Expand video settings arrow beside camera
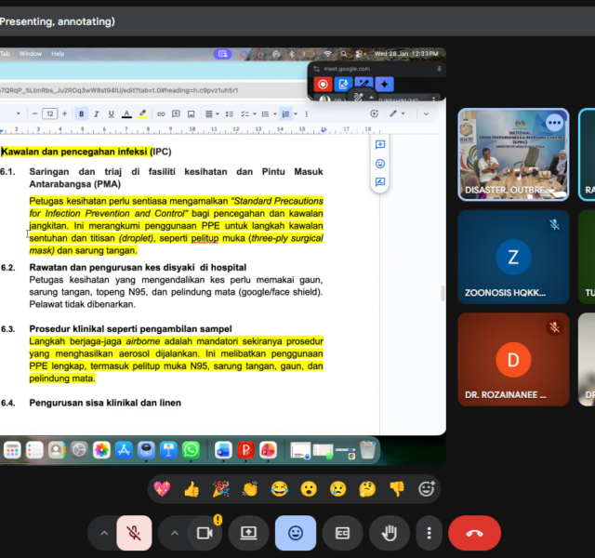This screenshot has height=558, width=595. 173,533
